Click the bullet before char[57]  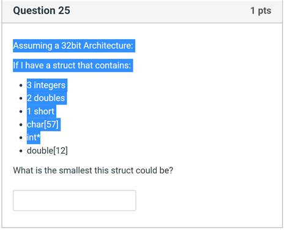(21, 125)
